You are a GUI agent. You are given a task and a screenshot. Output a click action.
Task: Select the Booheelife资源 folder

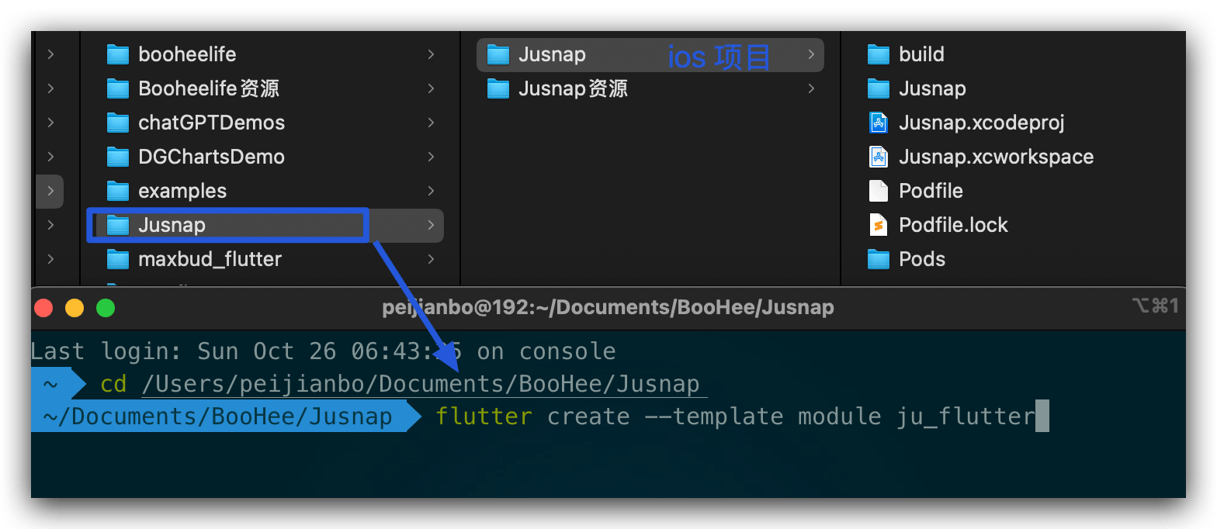click(208, 88)
